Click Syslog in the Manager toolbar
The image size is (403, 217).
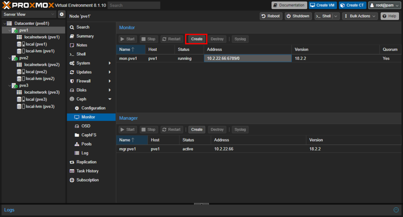(x=240, y=130)
